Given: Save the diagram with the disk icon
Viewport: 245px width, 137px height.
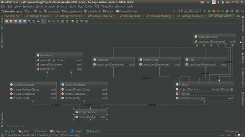Looking at the screenshot, I should click(x=73, y=21).
